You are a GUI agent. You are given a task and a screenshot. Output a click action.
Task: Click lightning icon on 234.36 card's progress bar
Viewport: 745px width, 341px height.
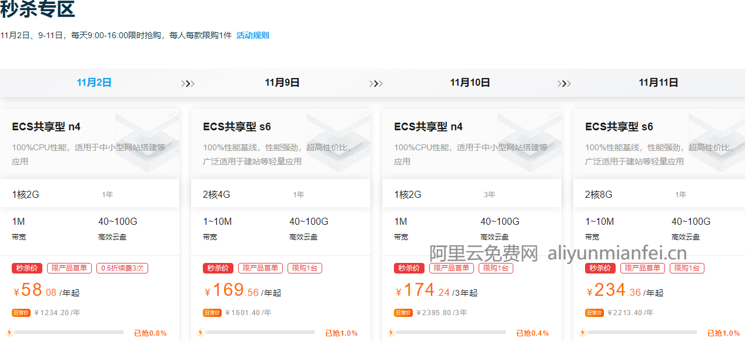(583, 333)
